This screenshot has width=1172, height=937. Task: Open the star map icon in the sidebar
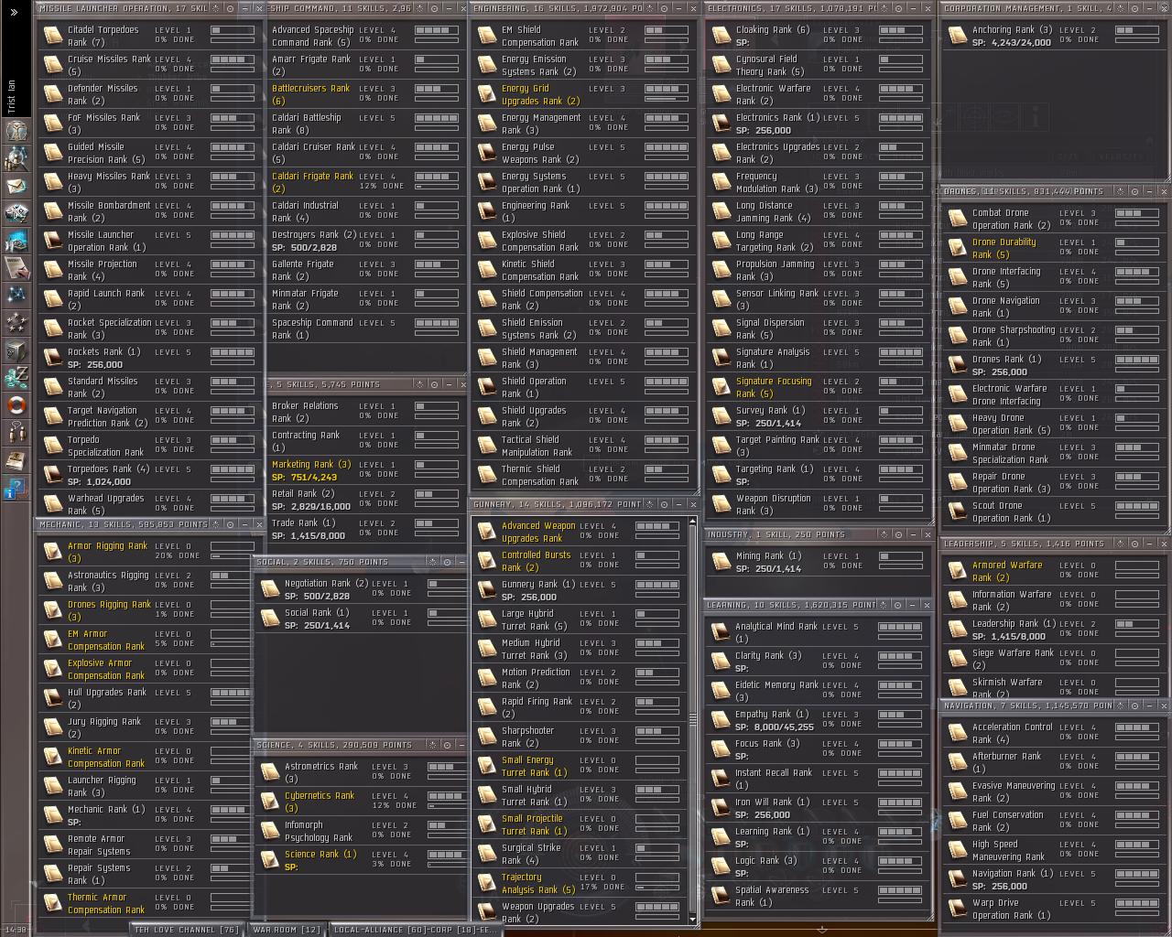(16, 296)
